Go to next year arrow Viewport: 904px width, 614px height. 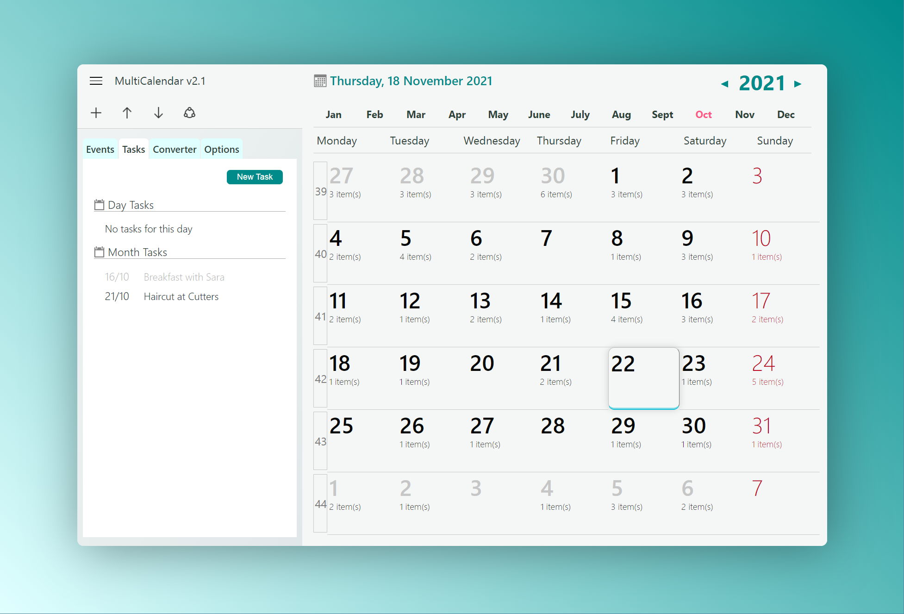click(x=798, y=84)
